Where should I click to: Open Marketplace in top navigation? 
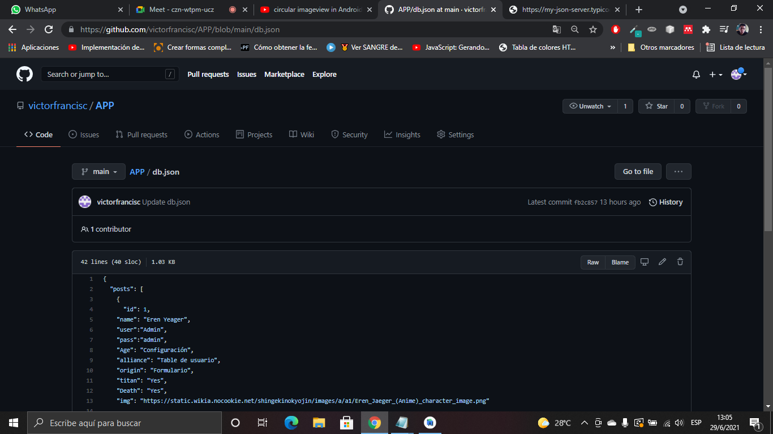284,75
